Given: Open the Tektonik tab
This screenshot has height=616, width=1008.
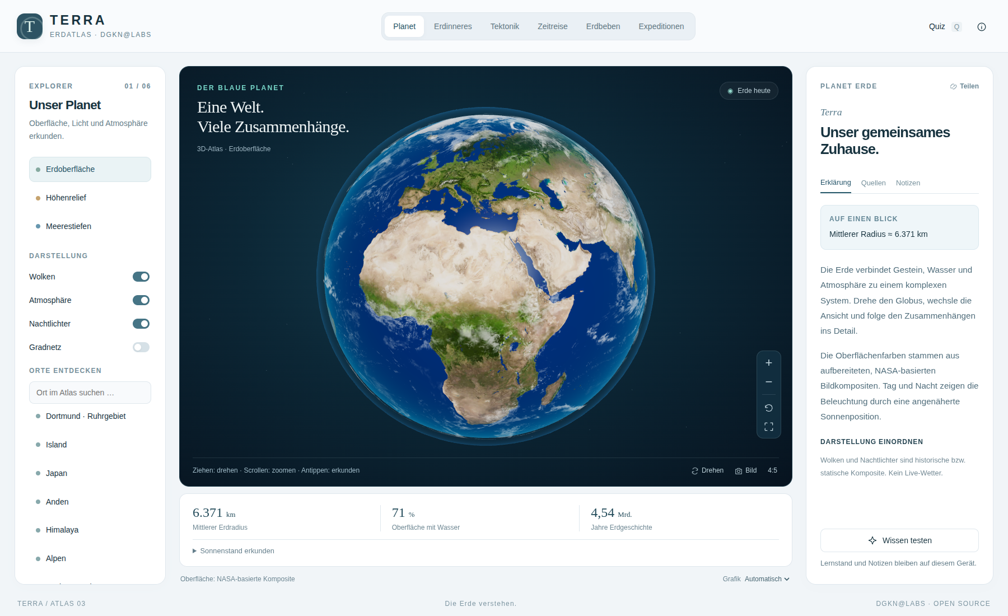Looking at the screenshot, I should (x=505, y=26).
